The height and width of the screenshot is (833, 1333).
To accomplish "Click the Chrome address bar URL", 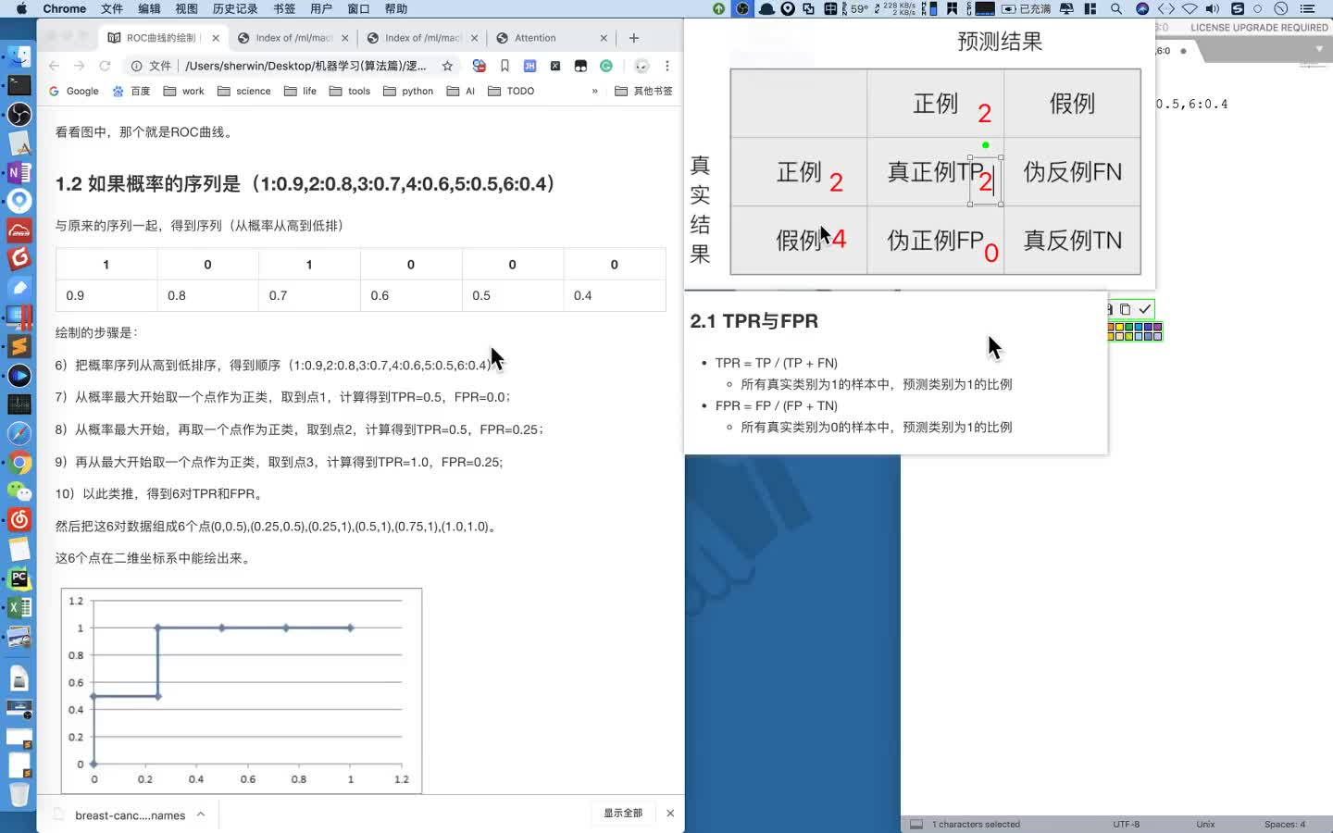I will [x=305, y=66].
